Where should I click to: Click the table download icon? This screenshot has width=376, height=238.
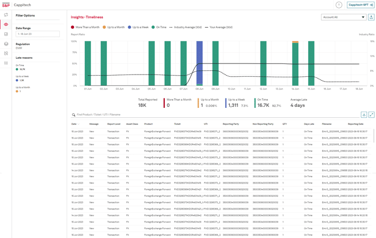pos(364,115)
